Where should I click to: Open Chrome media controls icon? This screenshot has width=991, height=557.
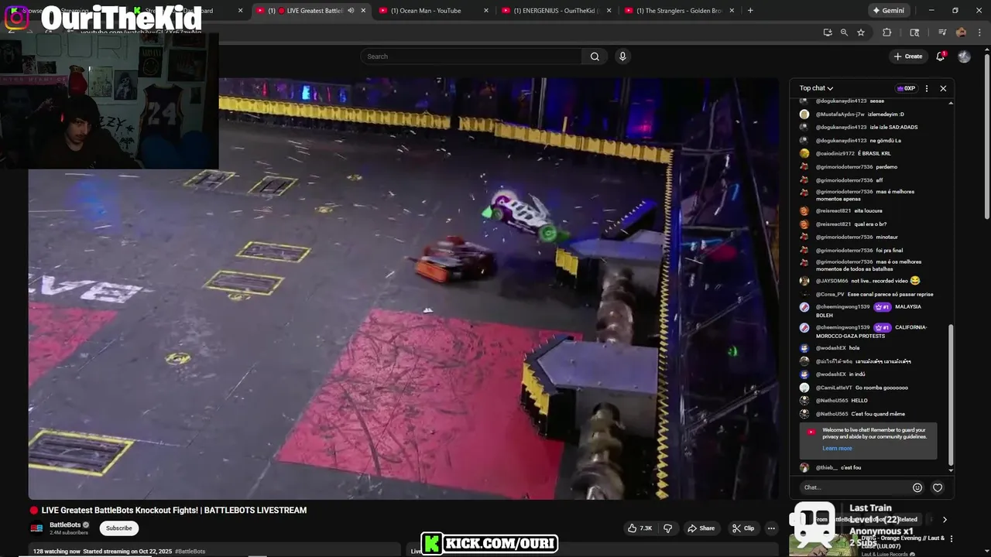click(942, 32)
